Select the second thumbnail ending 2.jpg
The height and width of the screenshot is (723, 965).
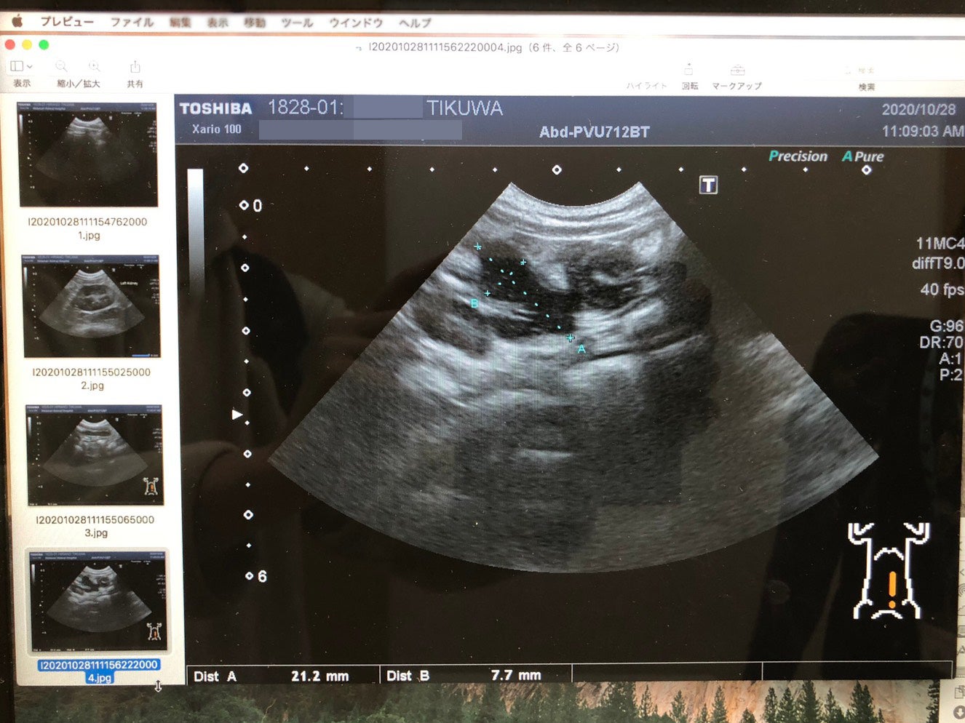[x=92, y=306]
